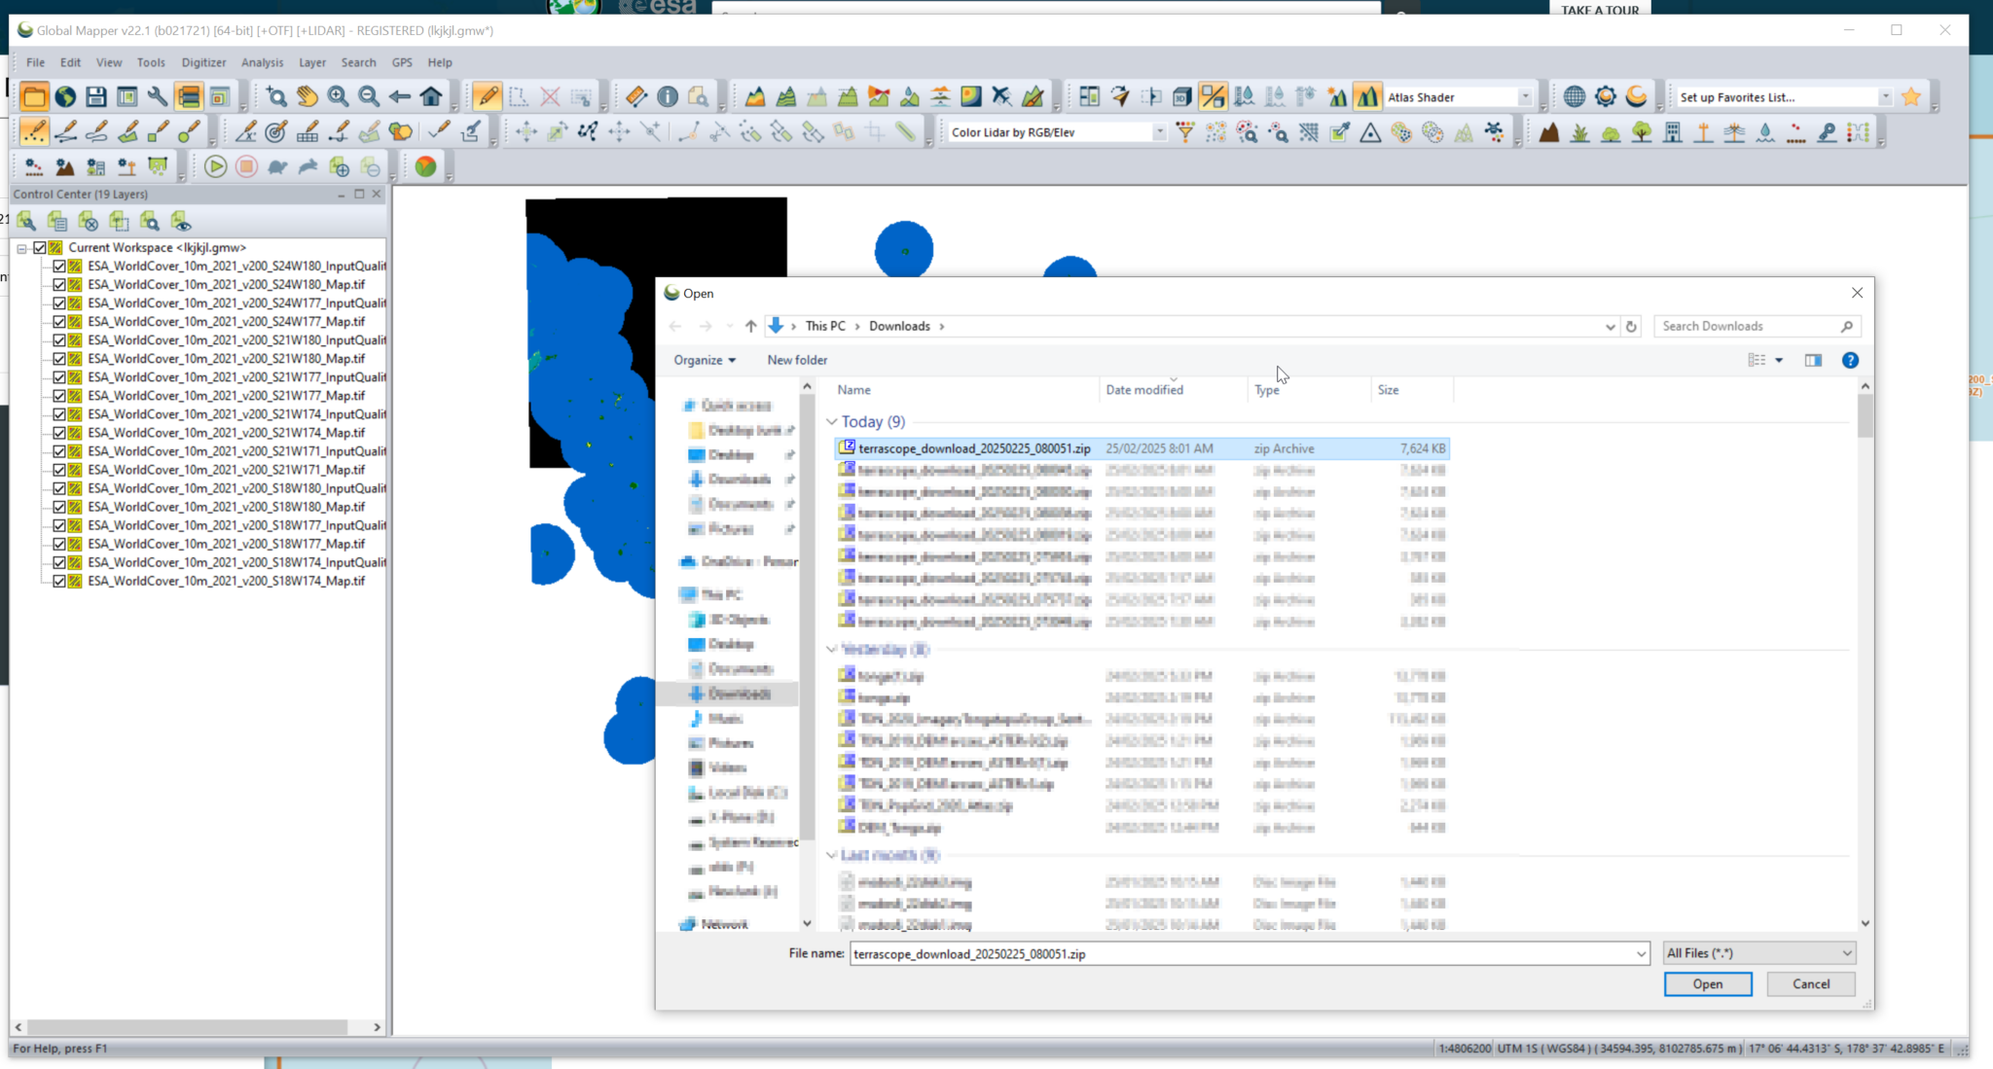Activate the Zoom In magnifier tool
Image resolution: width=1993 pixels, height=1069 pixels.
337,95
